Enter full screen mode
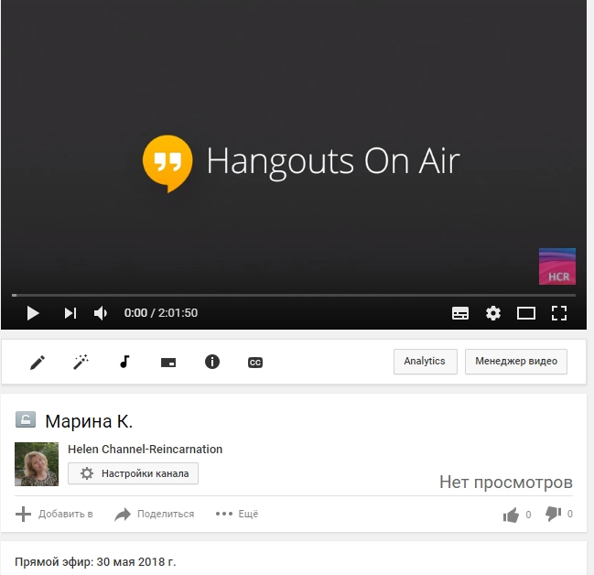 point(559,313)
